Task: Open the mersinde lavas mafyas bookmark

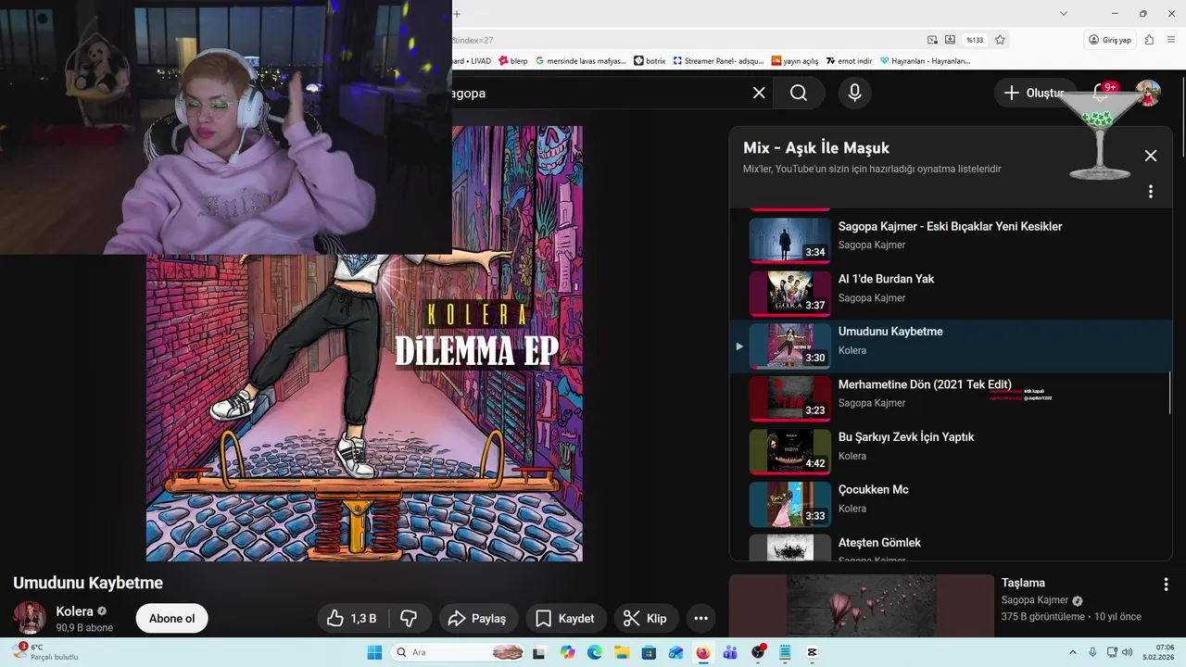Action: 580,61
